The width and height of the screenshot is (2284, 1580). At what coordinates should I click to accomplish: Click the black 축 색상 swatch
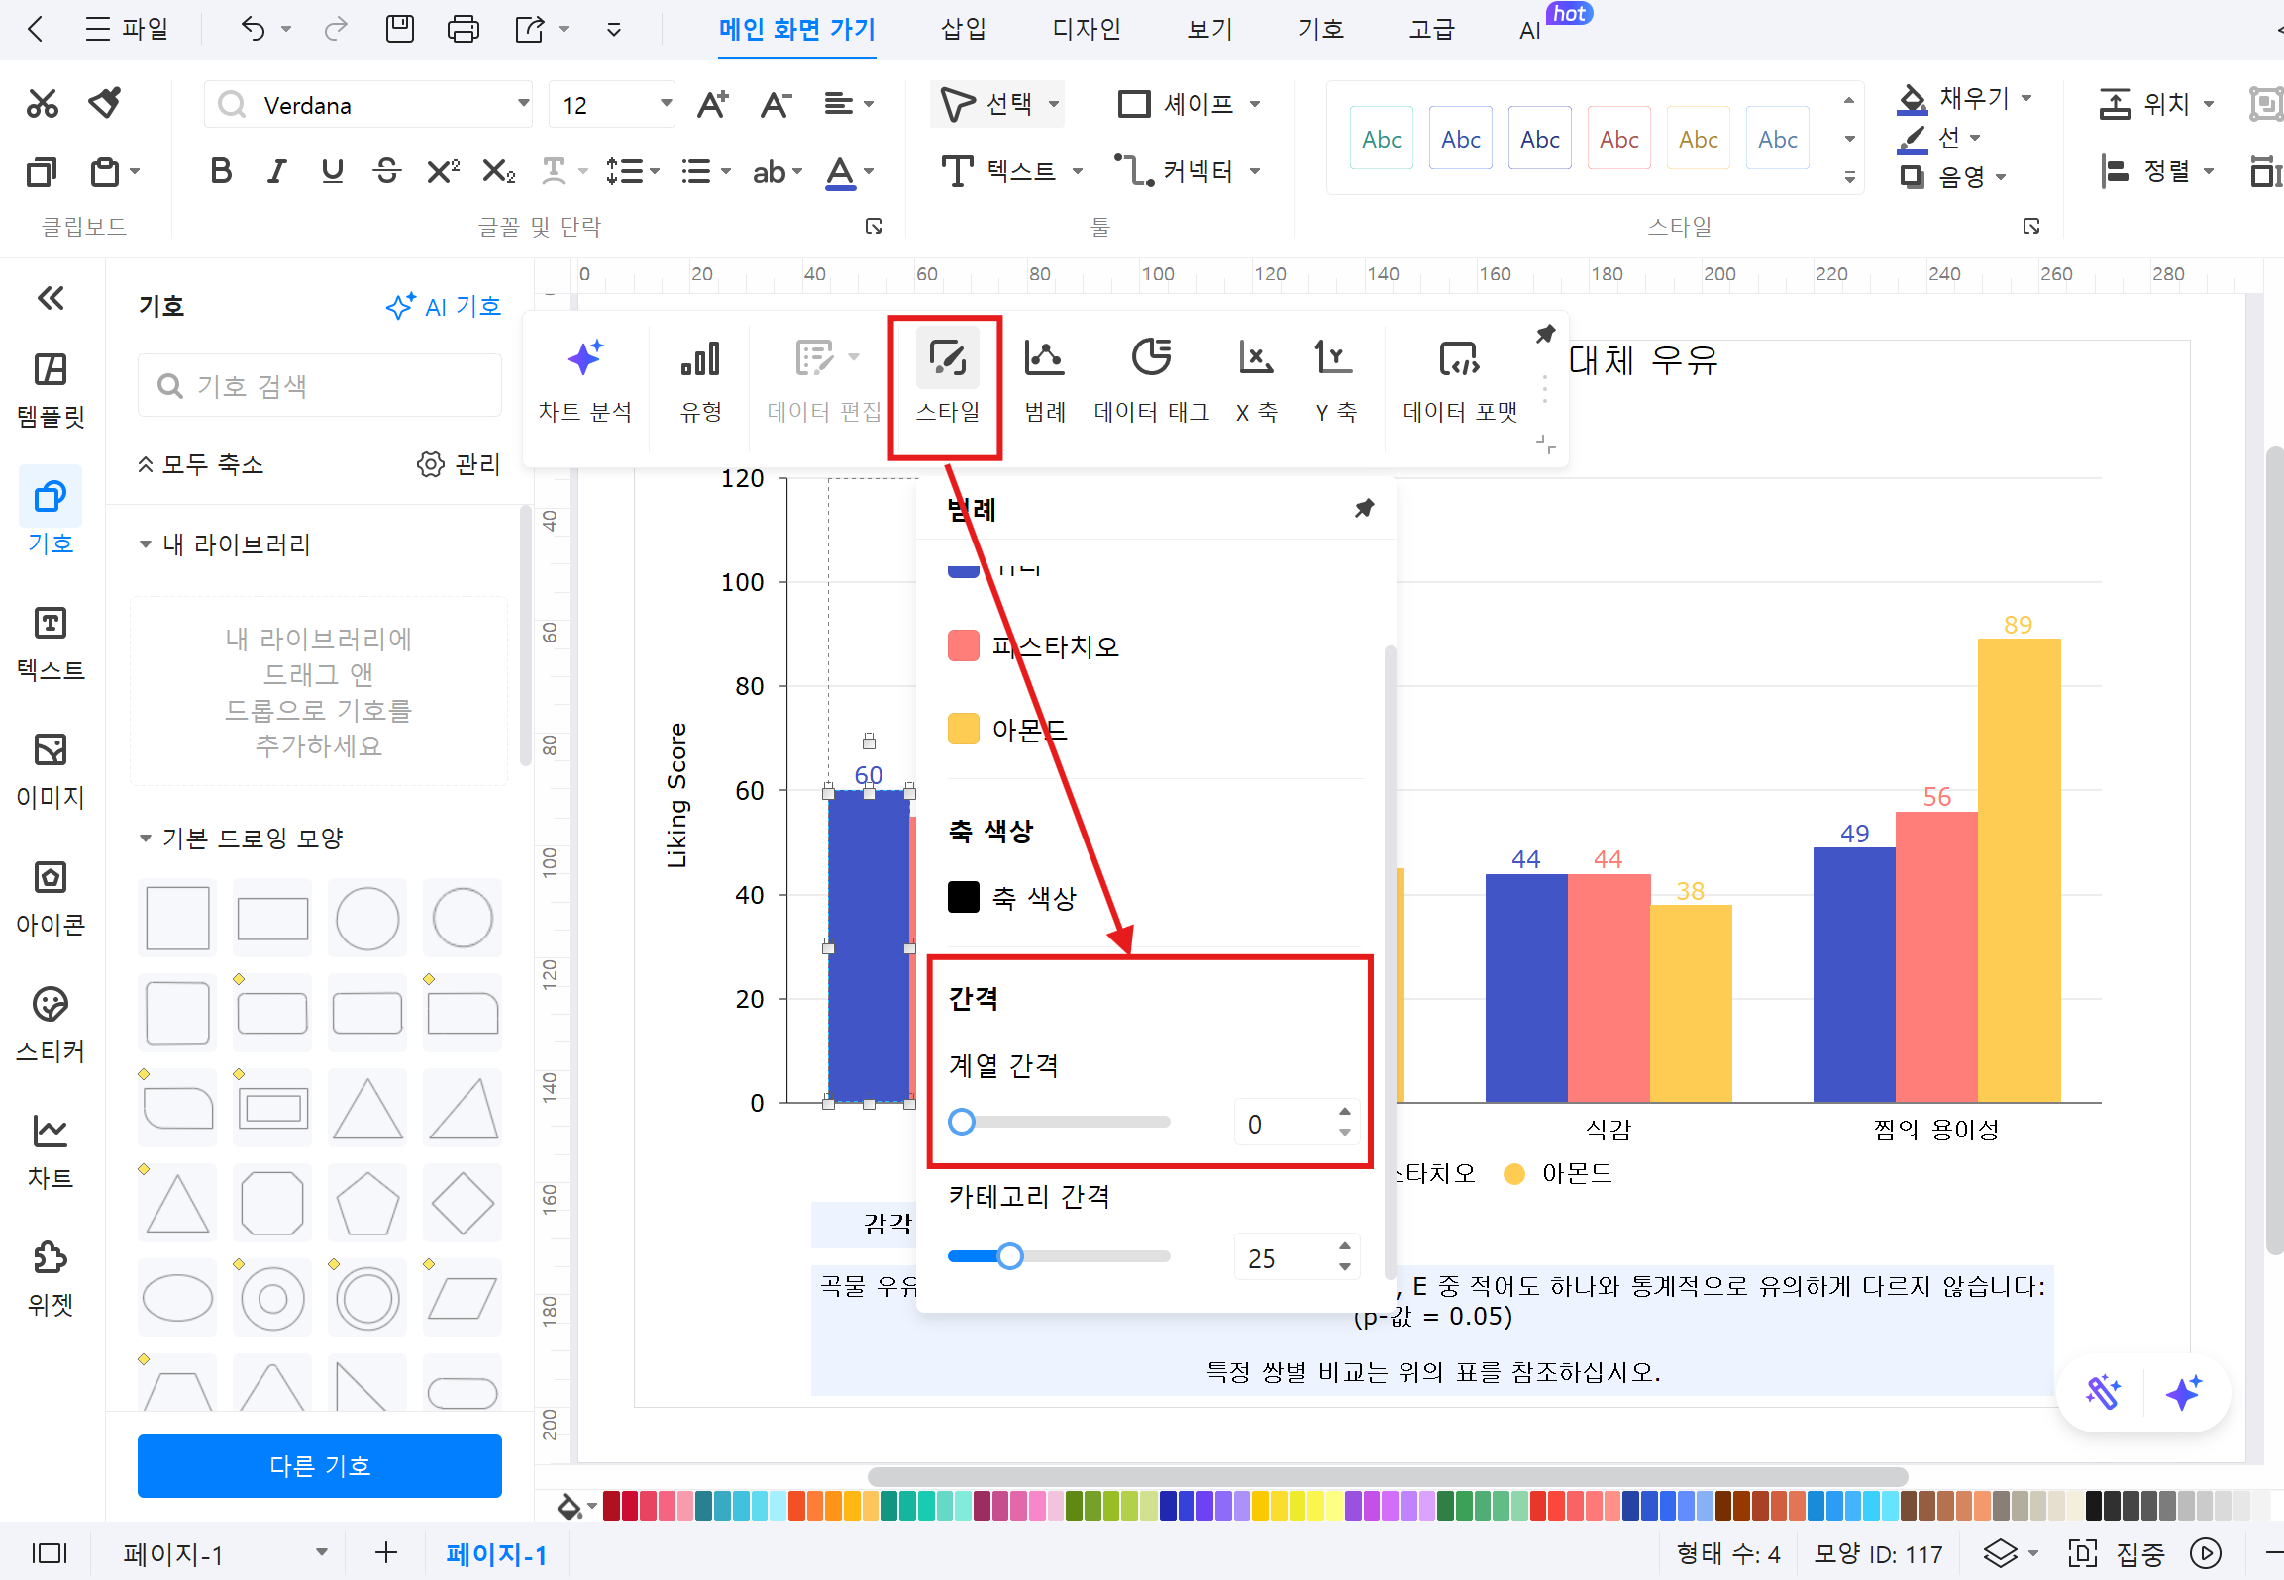point(964,897)
